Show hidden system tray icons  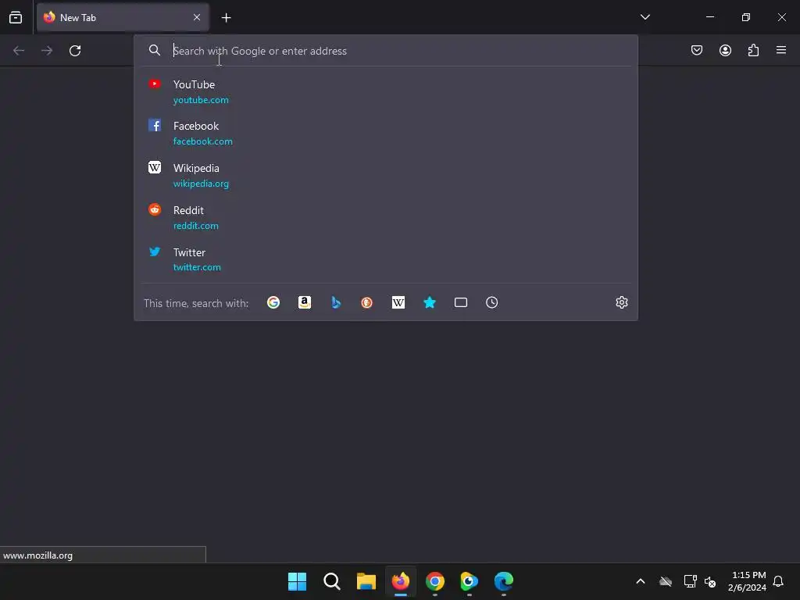click(641, 581)
